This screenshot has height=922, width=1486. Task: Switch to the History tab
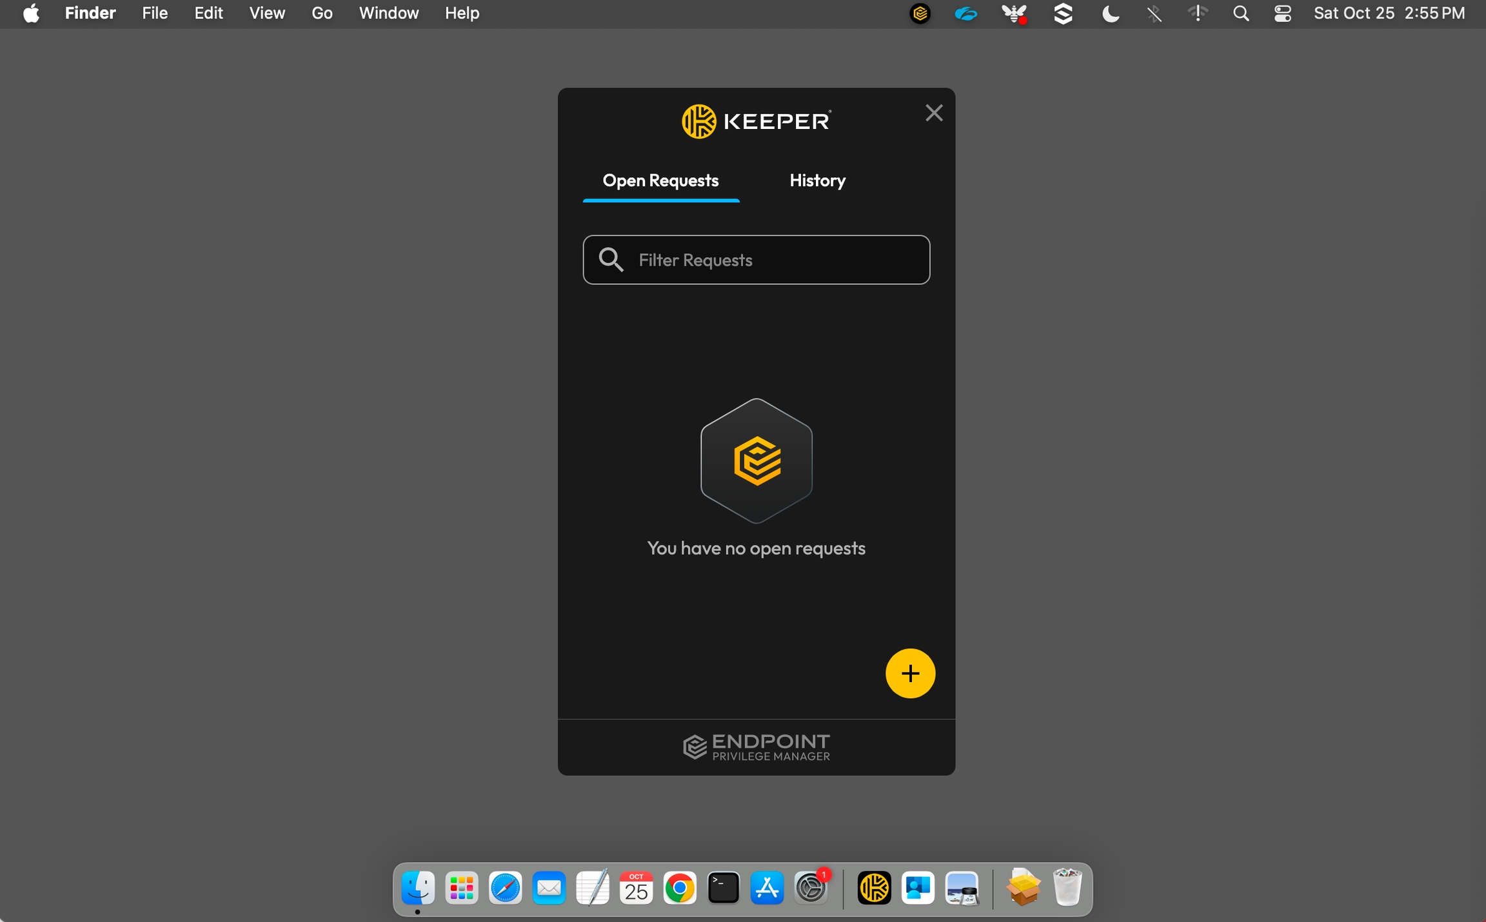point(817,181)
